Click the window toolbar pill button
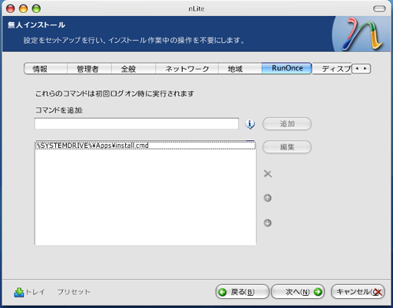Image resolution: width=393 pixels, height=308 pixels. 379,8
